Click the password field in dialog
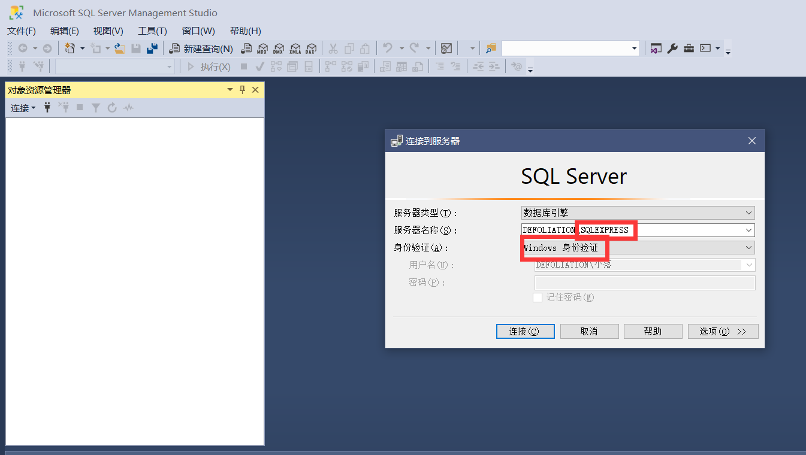Image resolution: width=806 pixels, height=455 pixels. click(x=645, y=283)
